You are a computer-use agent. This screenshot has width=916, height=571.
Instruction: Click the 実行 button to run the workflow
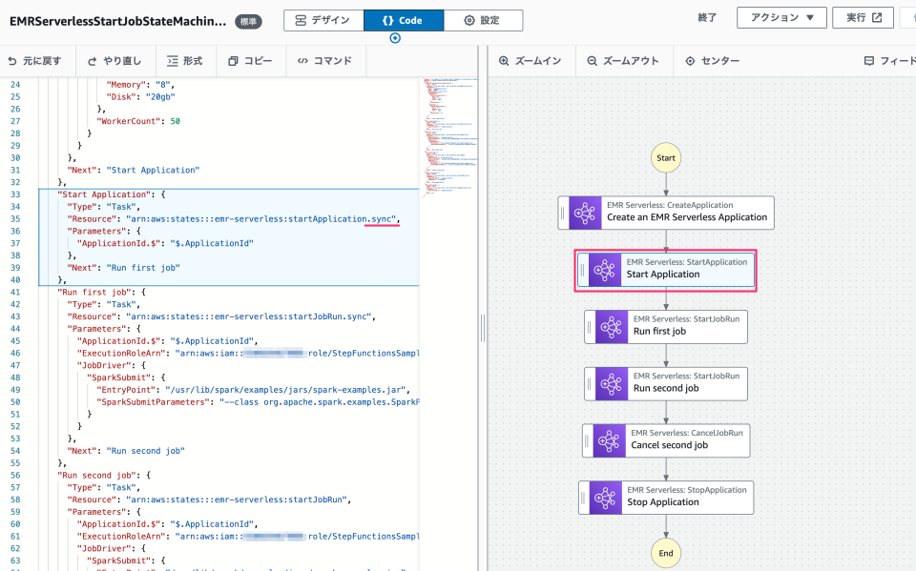(x=862, y=16)
